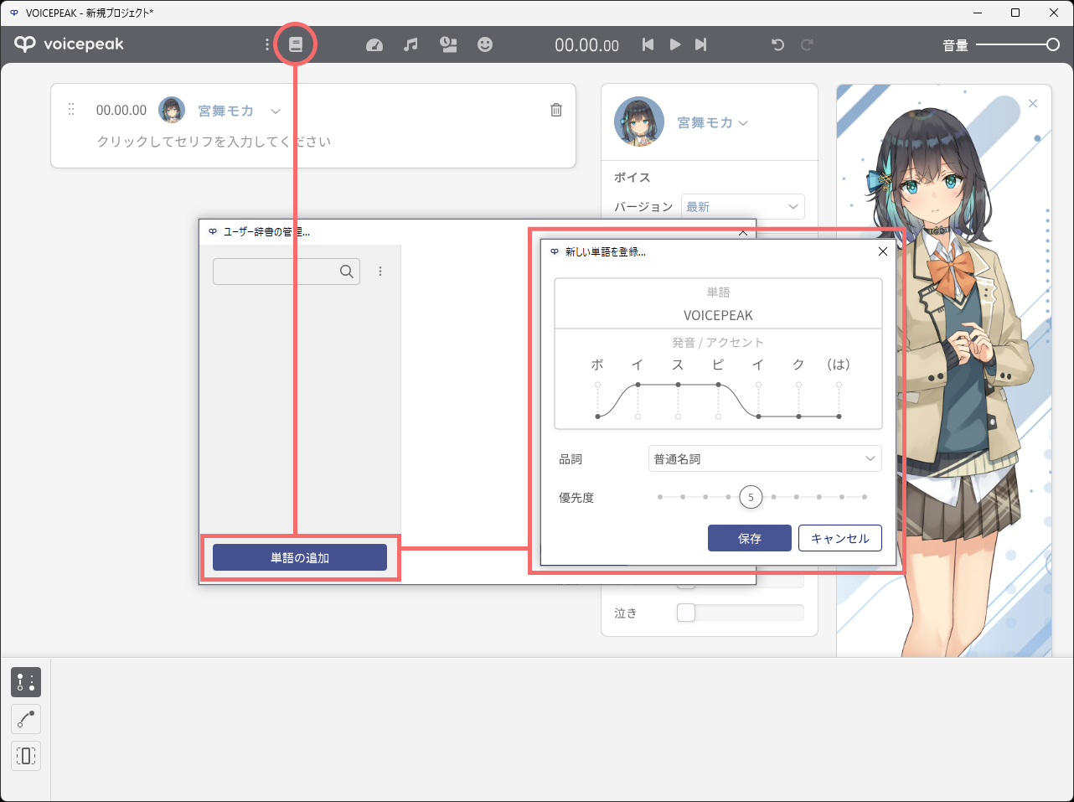
Task: Skip playback to the beginning
Action: click(x=648, y=44)
